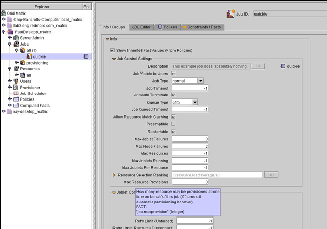This screenshot has width=327, height=229.
Task: Expand the Computed Facts tree node
Action: 10,105
